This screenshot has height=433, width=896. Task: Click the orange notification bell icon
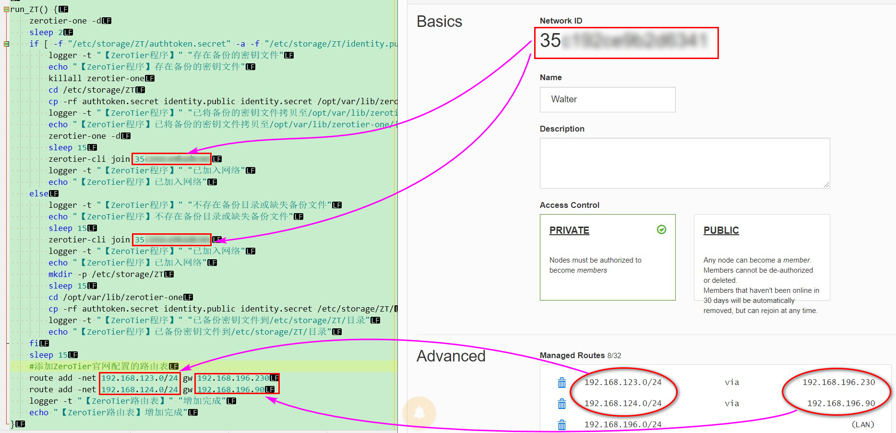point(419,412)
